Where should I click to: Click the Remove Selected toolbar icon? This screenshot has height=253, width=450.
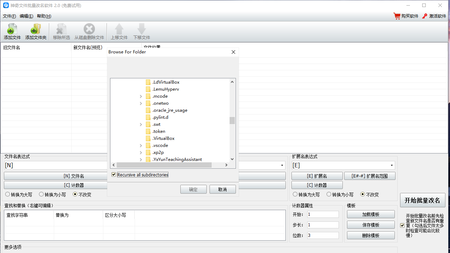tap(61, 30)
